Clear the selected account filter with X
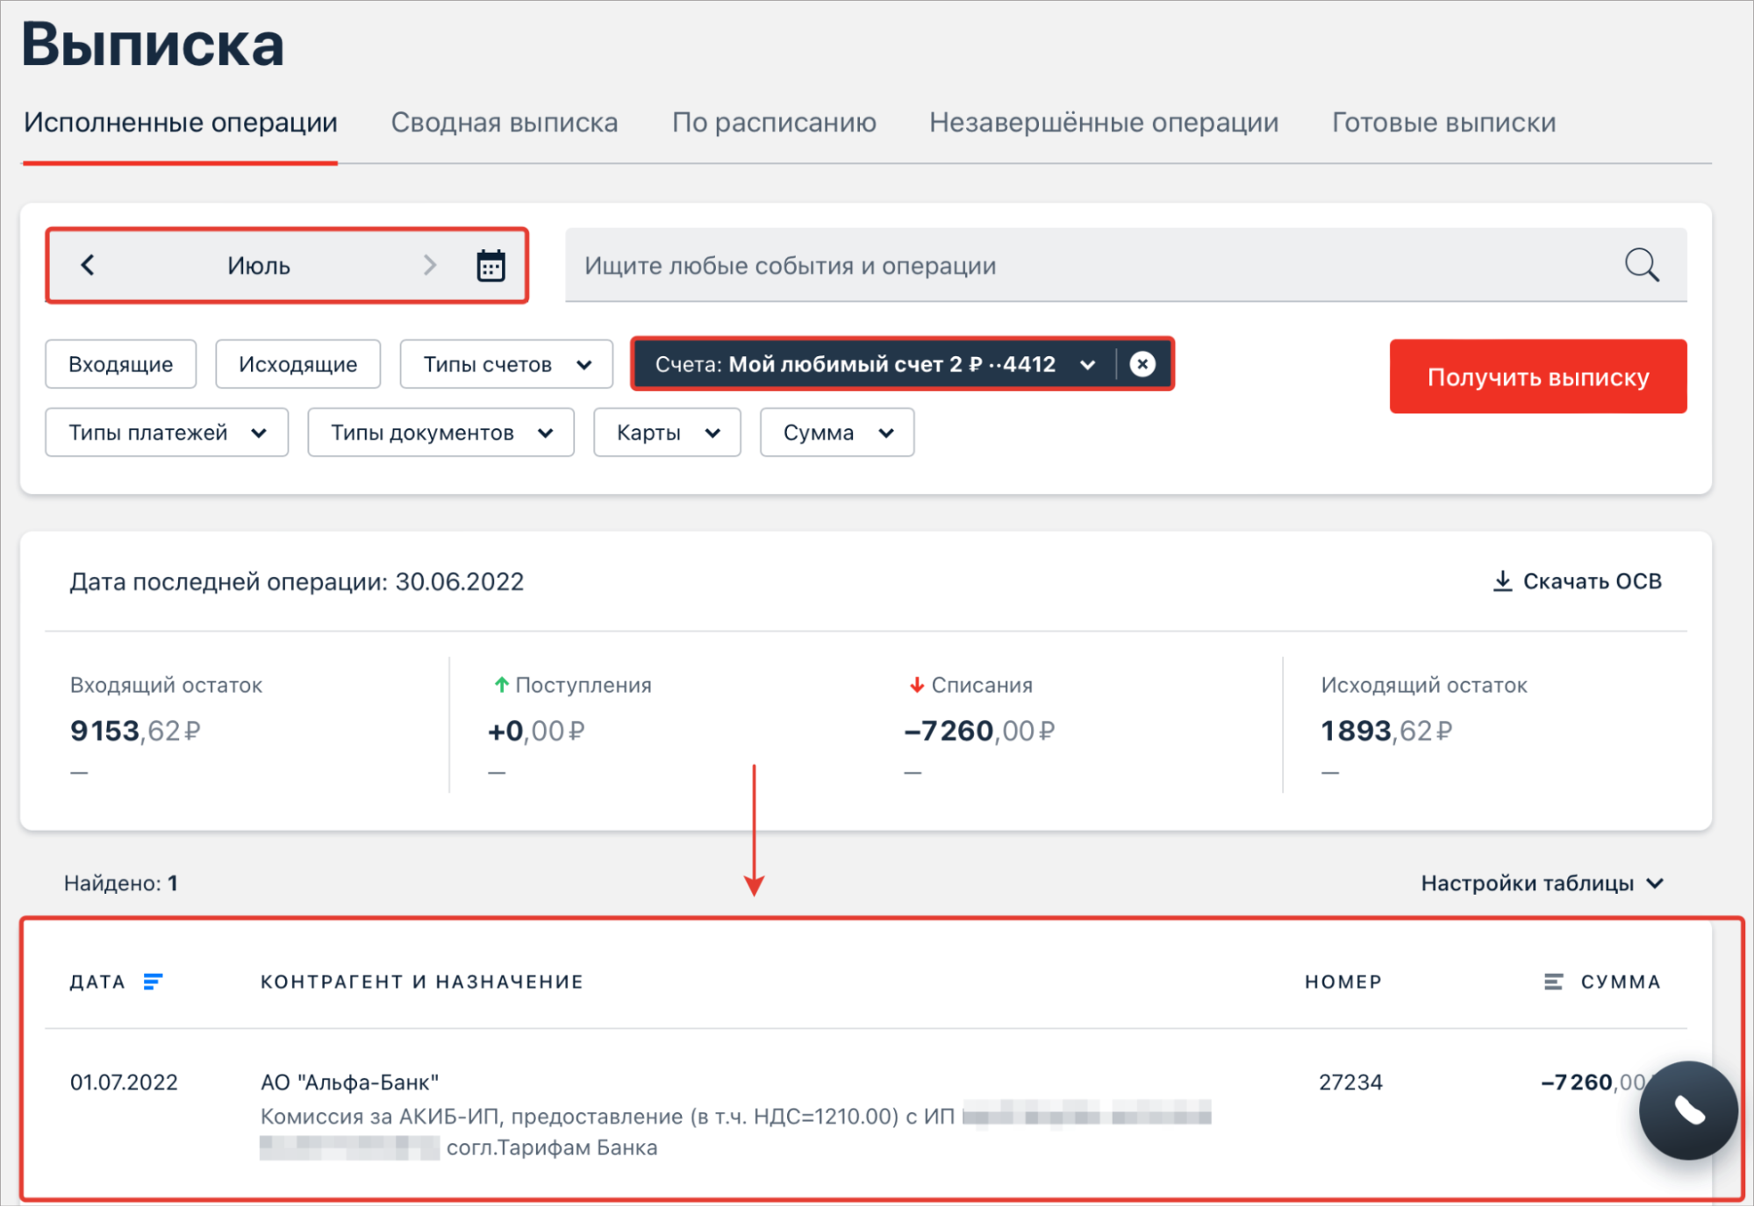1754x1207 pixels. [x=1142, y=364]
